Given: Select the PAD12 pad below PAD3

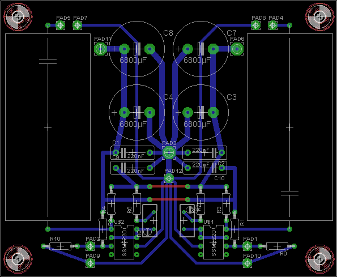Looking at the screenshot, I should coord(169,178).
